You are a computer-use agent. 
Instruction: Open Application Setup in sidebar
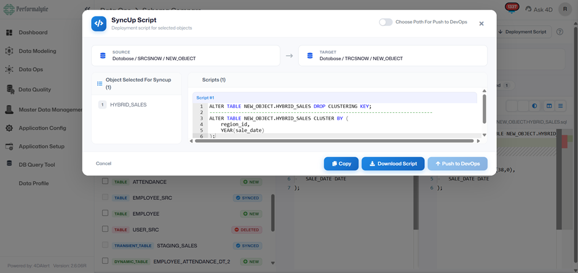click(x=42, y=147)
